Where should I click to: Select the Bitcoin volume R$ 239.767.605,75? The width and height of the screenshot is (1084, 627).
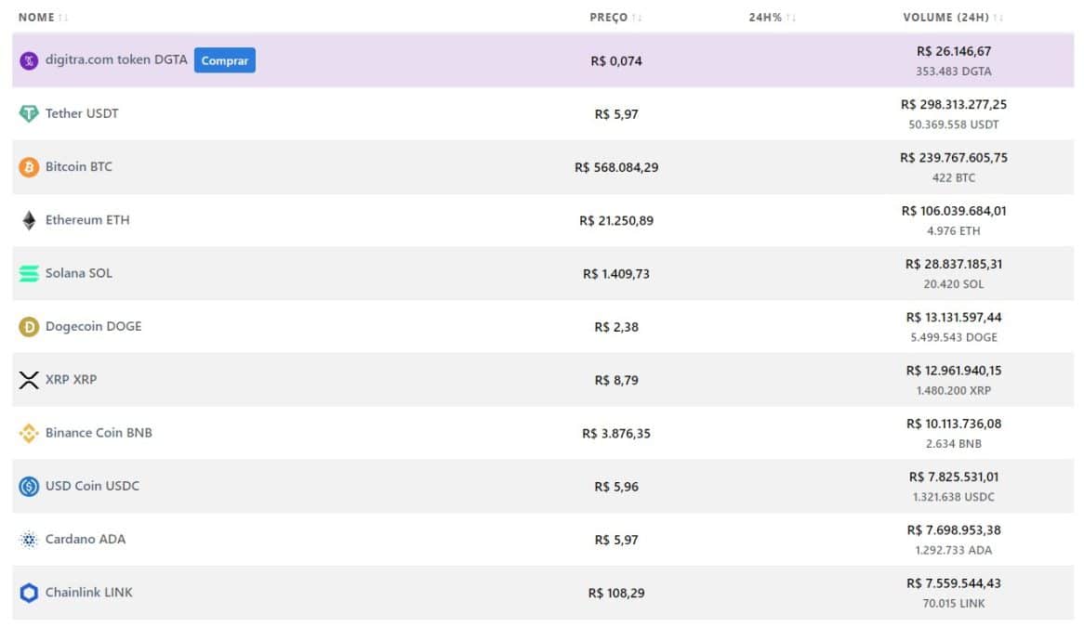tap(953, 157)
